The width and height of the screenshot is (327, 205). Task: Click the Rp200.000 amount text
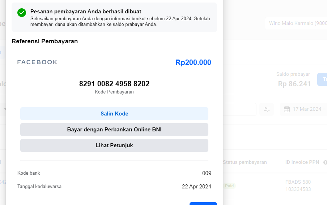tap(193, 62)
